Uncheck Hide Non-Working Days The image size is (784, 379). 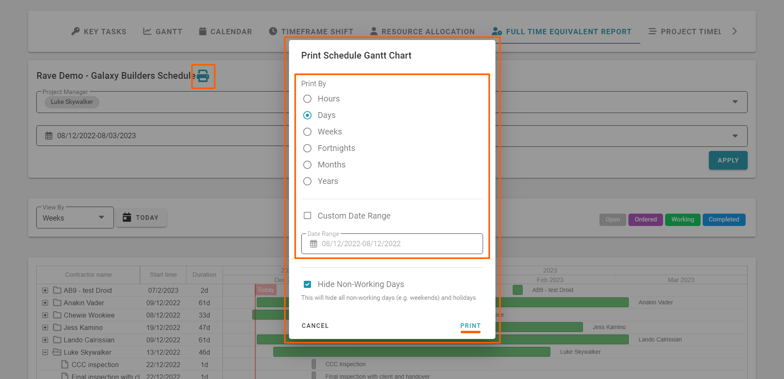pyautogui.click(x=307, y=284)
